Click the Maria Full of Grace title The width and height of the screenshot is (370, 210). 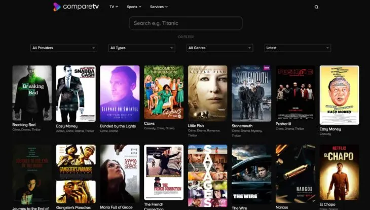click(117, 207)
